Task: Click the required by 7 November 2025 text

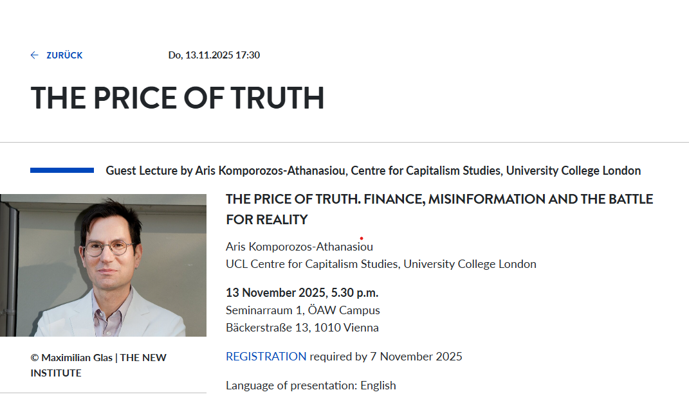Action: coord(386,357)
